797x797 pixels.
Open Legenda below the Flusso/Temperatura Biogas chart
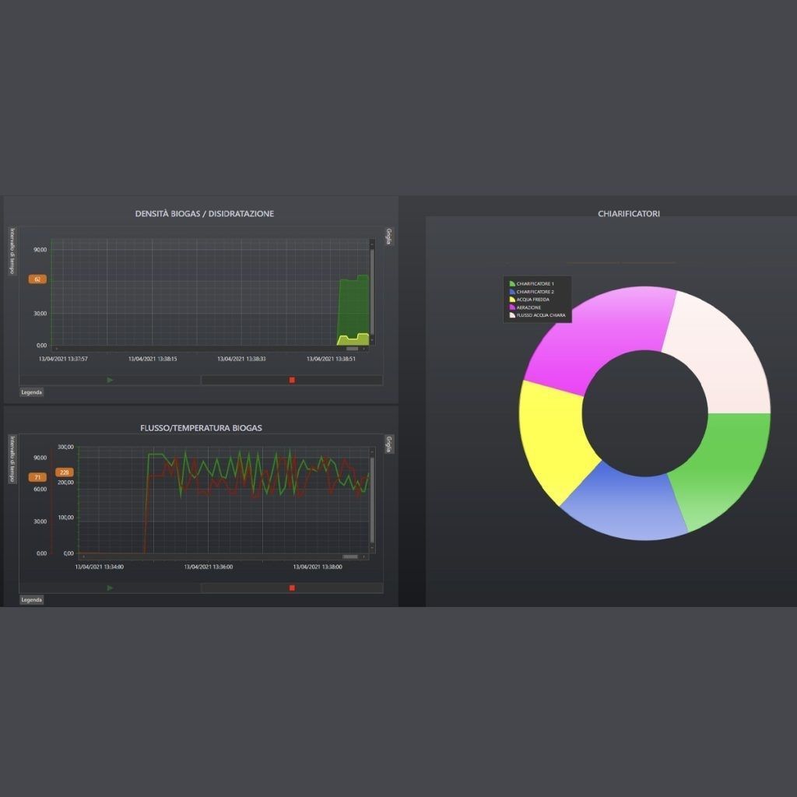31,599
